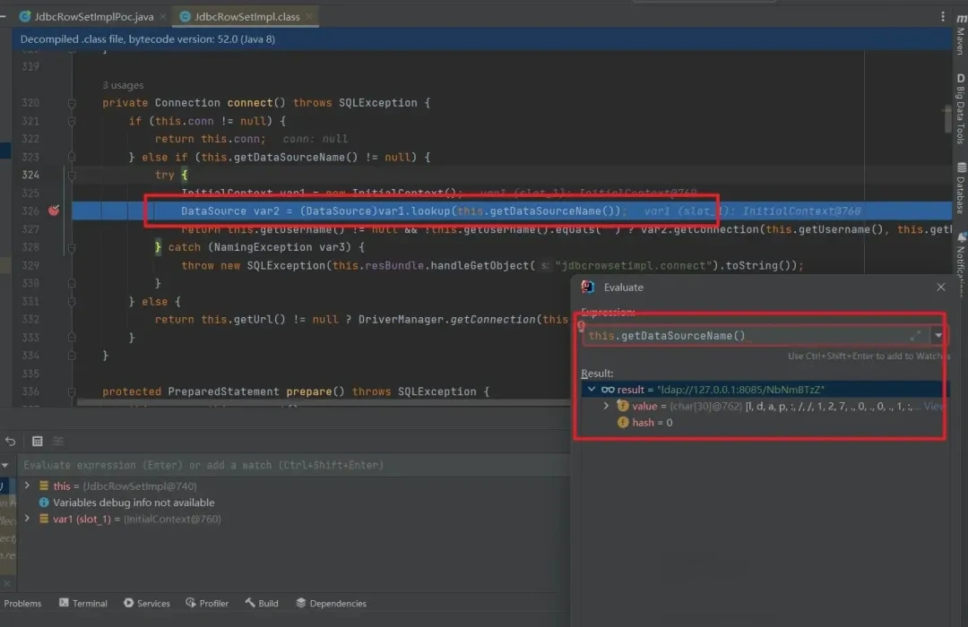Open the Profiler tool window
Image resolution: width=968 pixels, height=627 pixels.
(207, 604)
